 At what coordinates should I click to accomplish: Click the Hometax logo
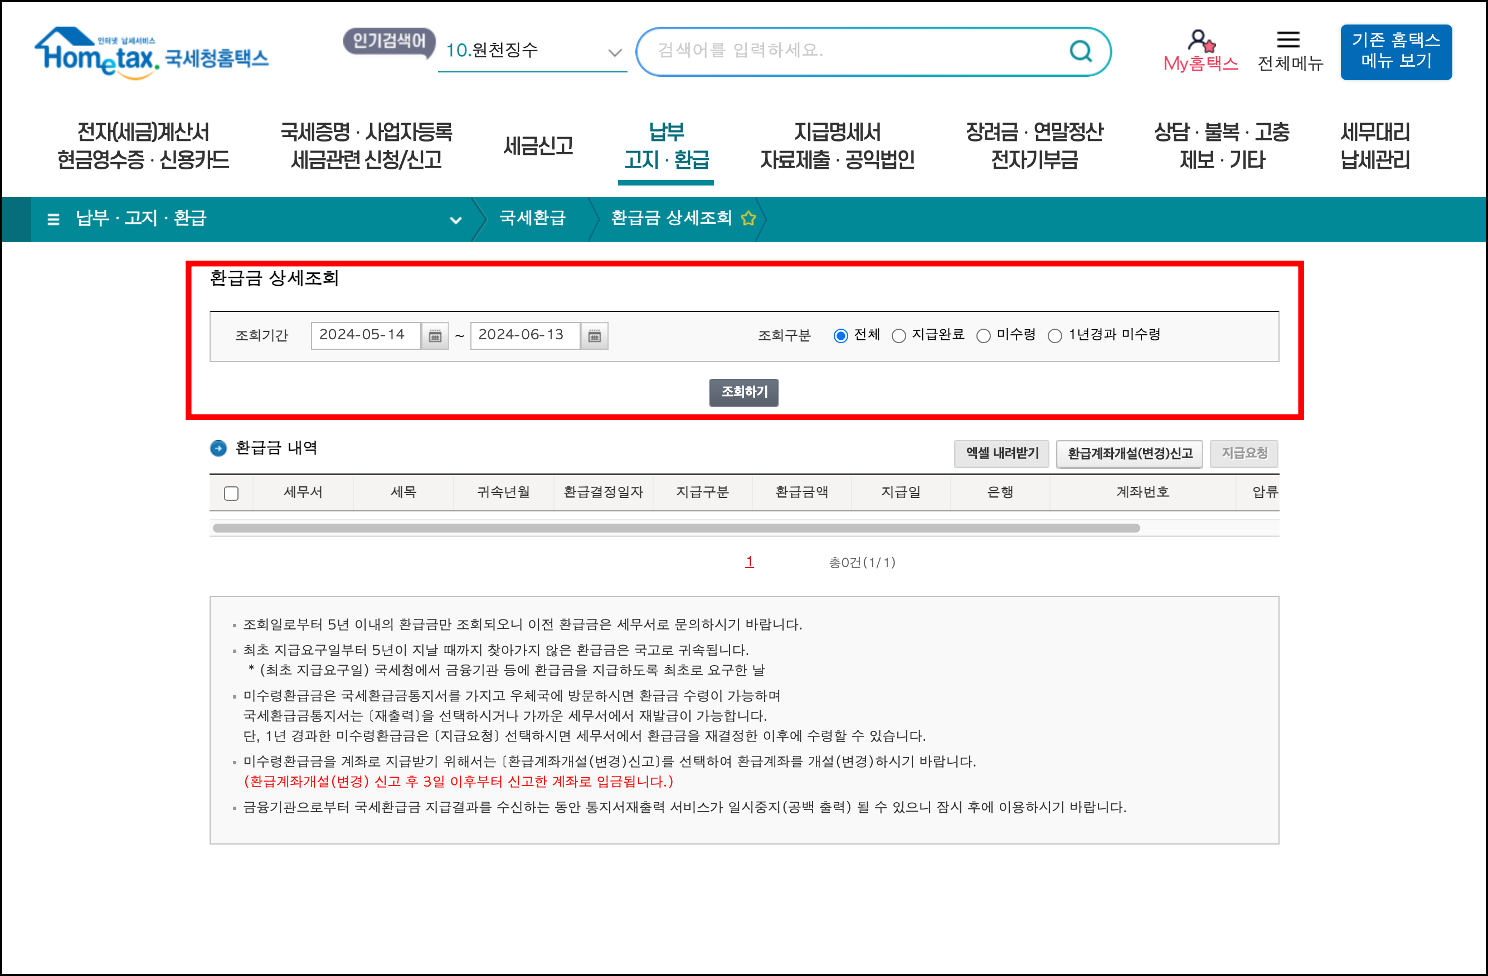point(151,53)
